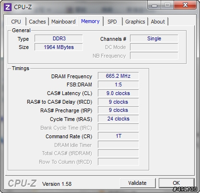200x193 pixels.
Task: Click the General group heading
Action: pyautogui.click(x=21, y=30)
